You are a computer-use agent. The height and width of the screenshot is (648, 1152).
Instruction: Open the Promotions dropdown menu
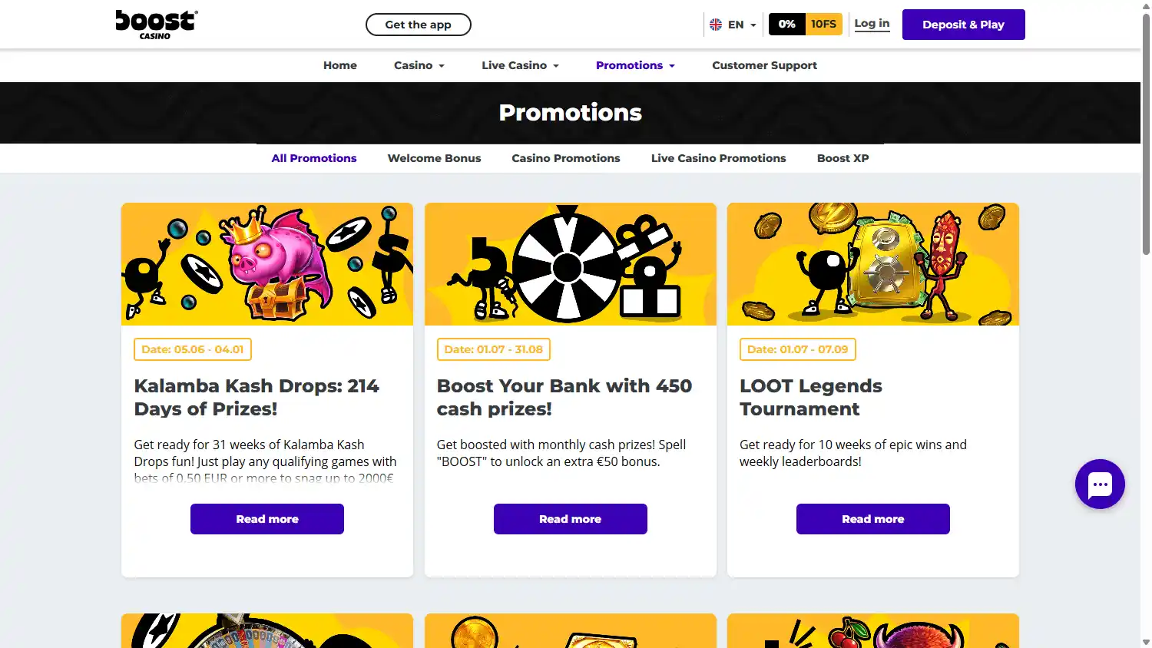(x=635, y=66)
